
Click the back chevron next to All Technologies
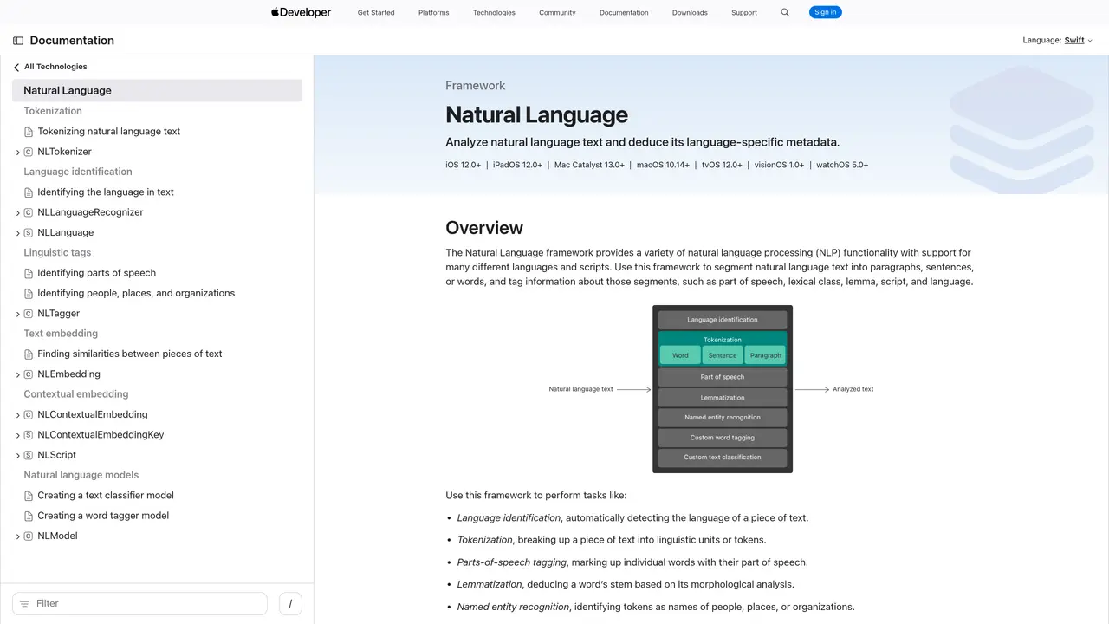(x=16, y=67)
